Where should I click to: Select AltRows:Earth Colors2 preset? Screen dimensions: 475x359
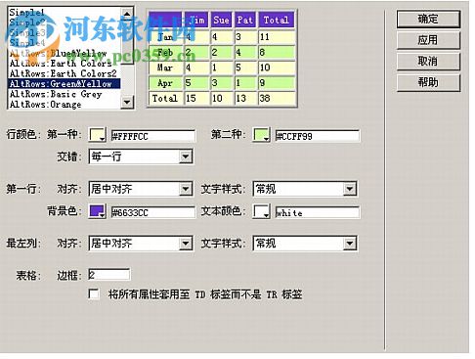(65, 73)
